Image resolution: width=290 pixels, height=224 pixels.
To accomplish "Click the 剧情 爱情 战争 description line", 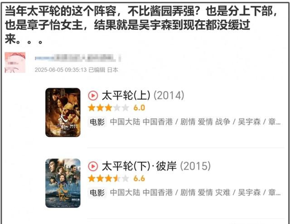I will point(195,122).
